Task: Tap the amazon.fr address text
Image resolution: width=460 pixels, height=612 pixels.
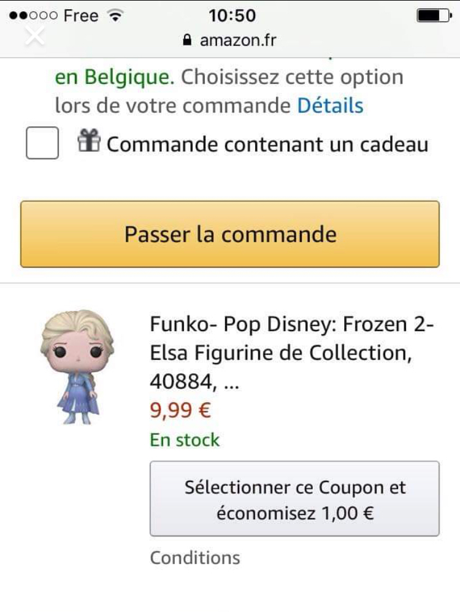Action: coord(237,40)
